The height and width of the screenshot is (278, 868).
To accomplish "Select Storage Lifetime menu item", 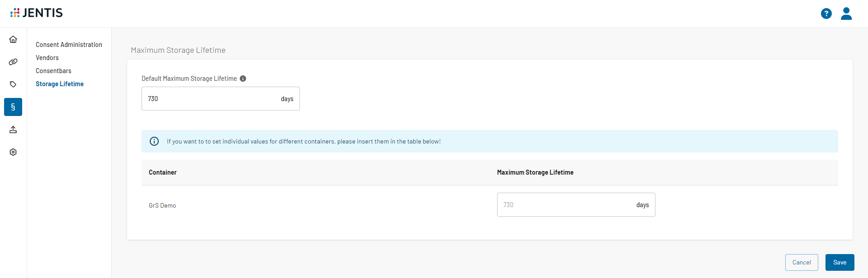I will click(x=60, y=84).
